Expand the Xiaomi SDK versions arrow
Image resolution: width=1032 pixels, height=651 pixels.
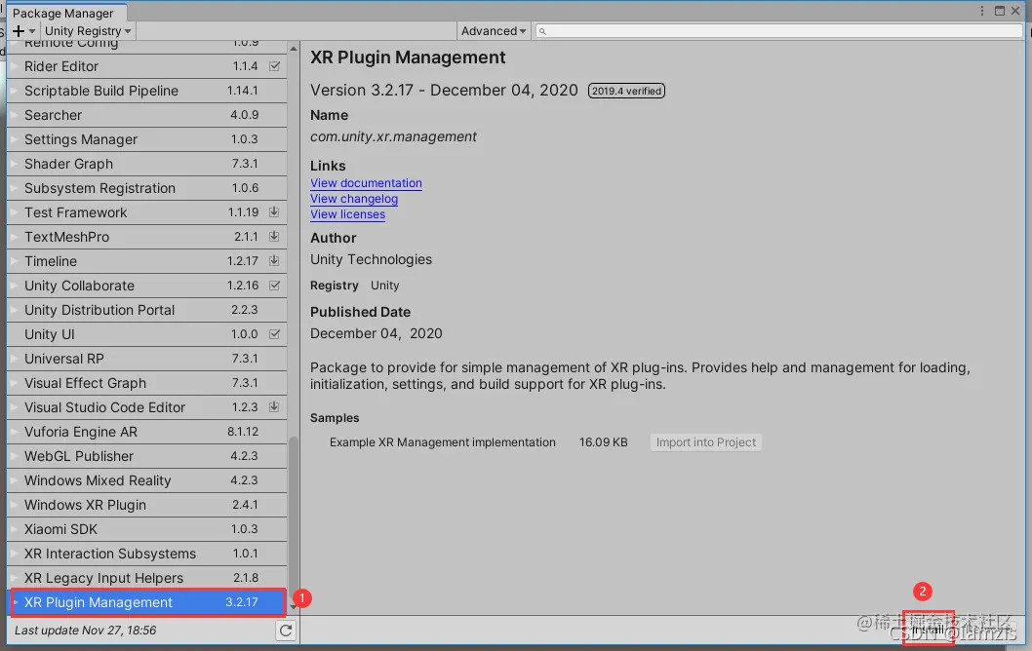pos(14,528)
